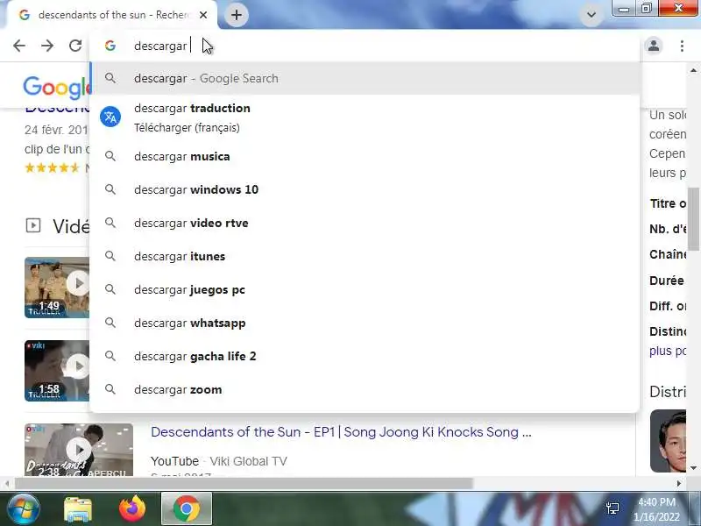Click the translate icon next to traduction
The width and height of the screenshot is (701, 526).
110,117
